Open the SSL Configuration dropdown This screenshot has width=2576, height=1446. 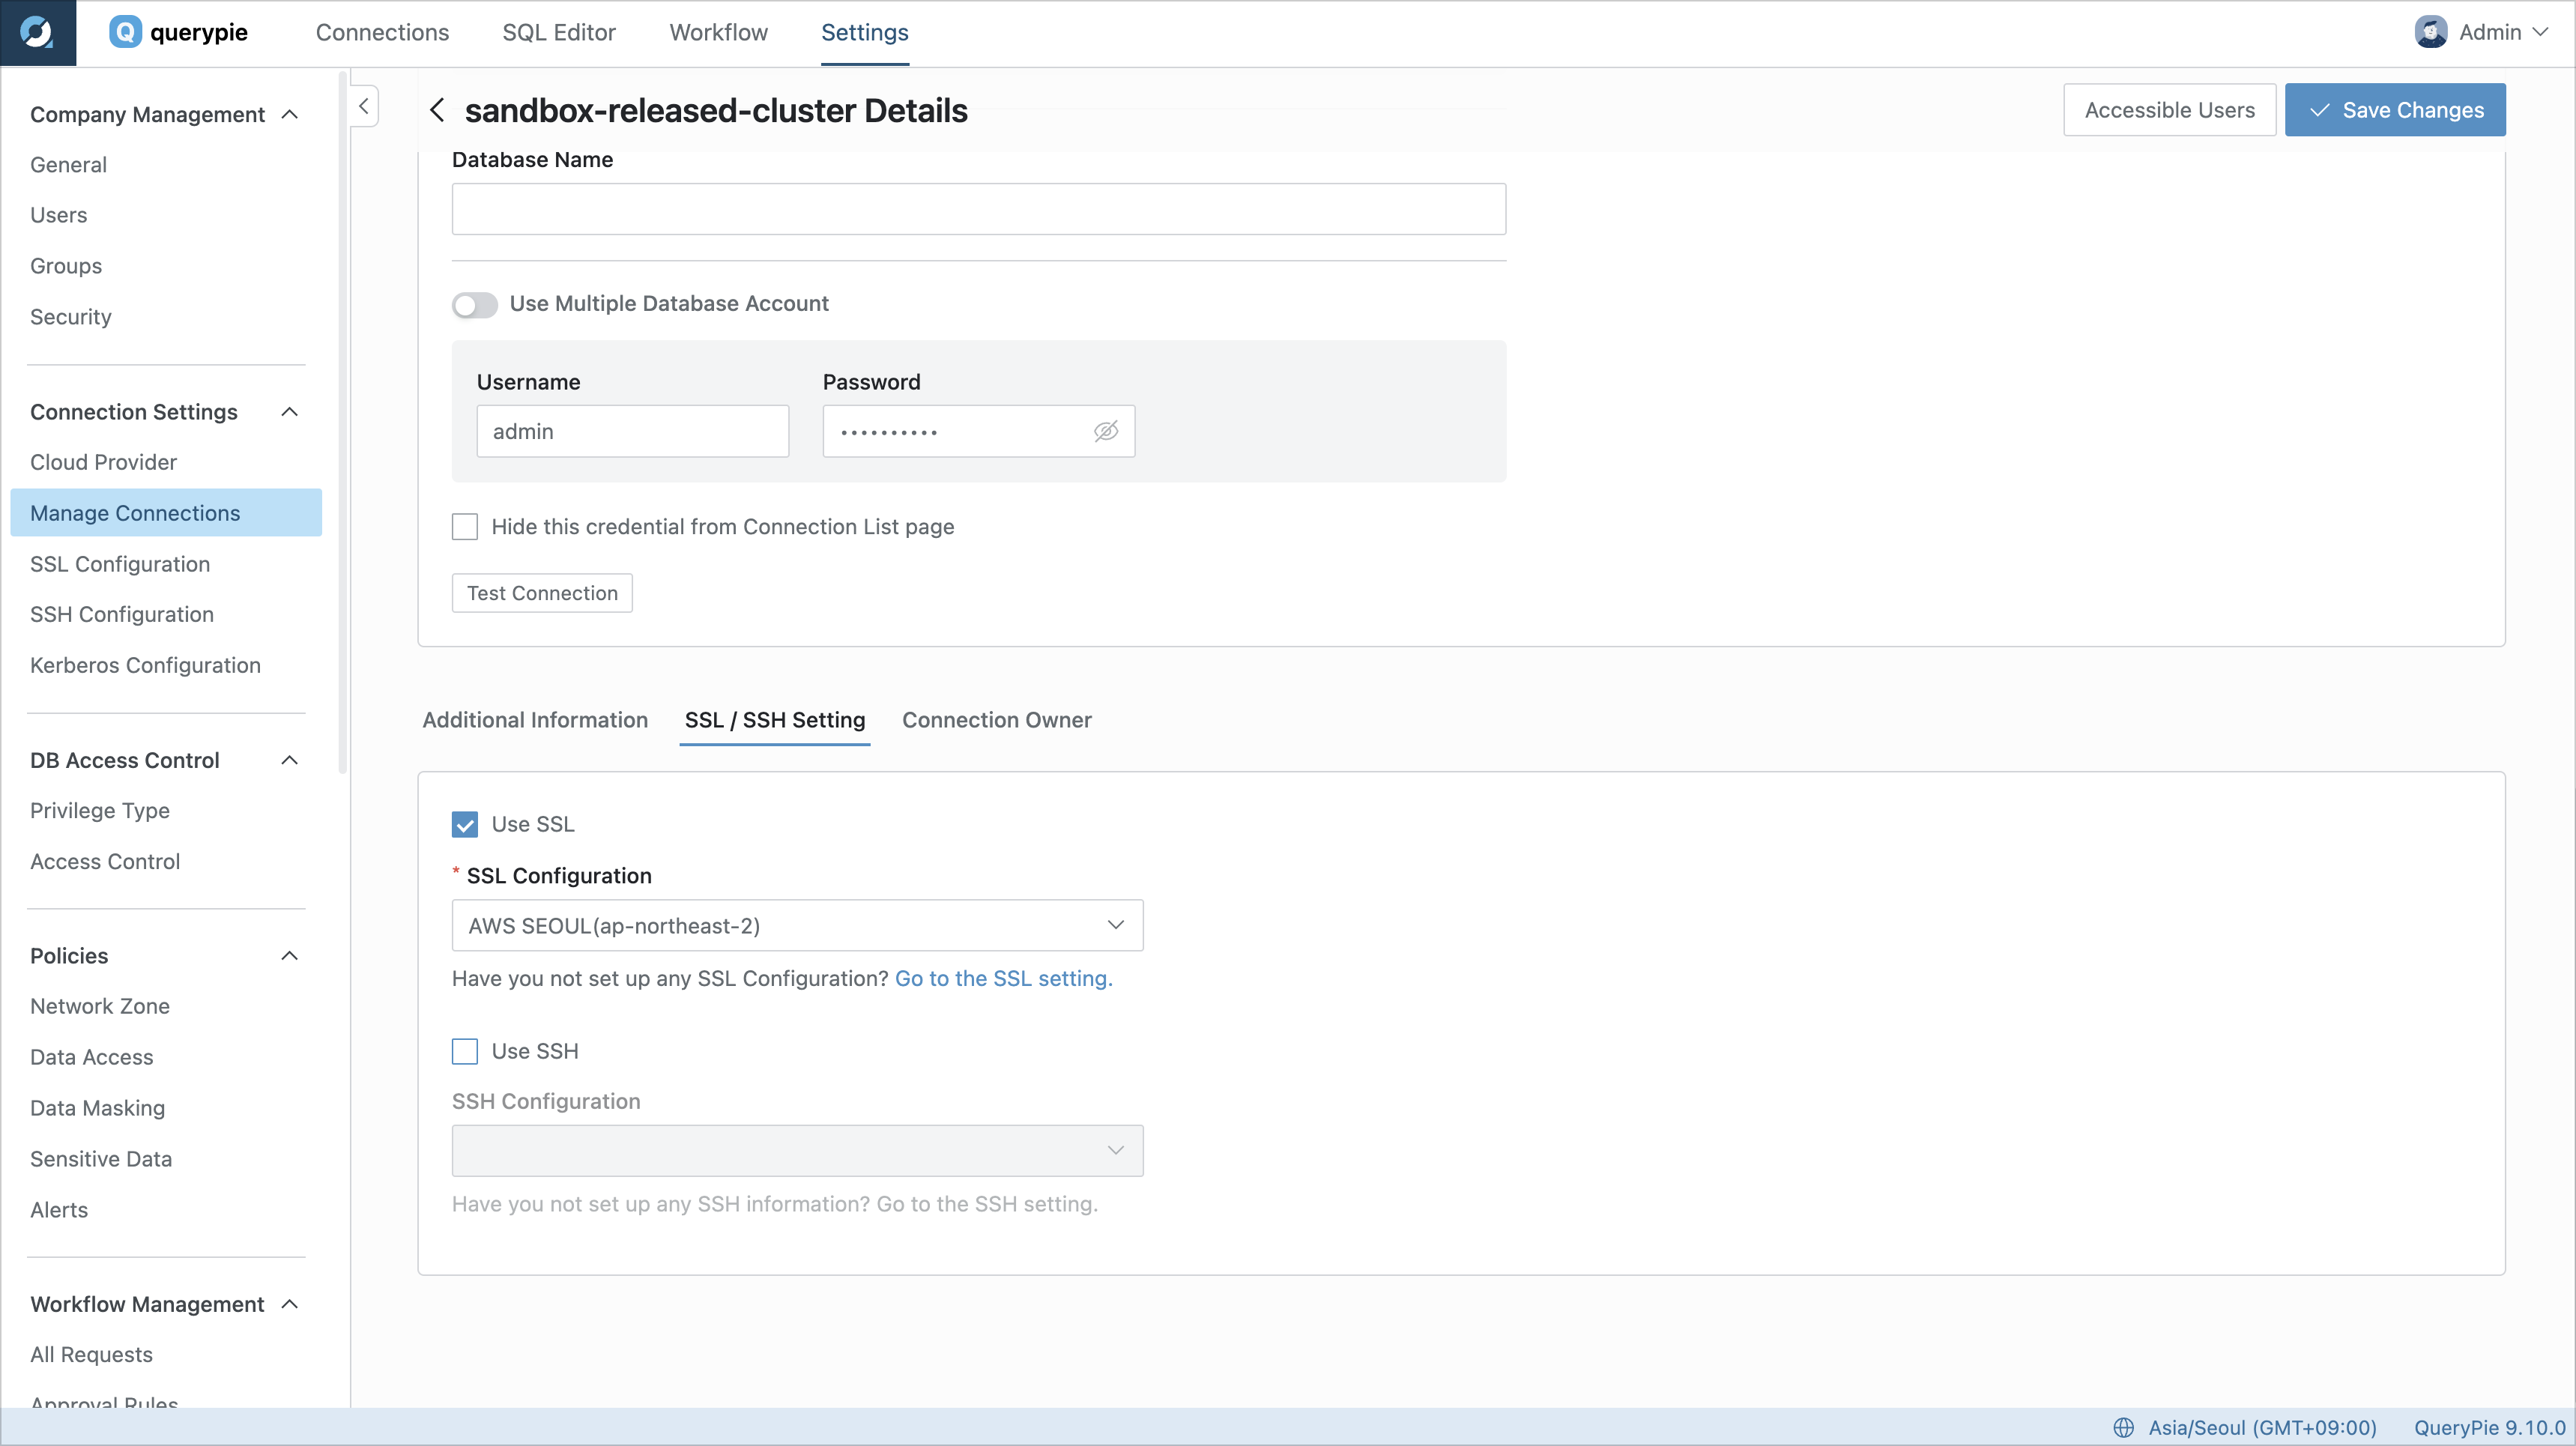797,925
